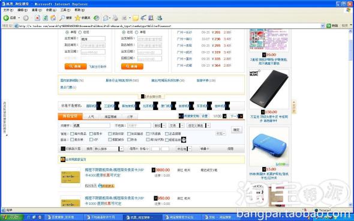The image size is (354, 221).
Task: Open the first ¥3800.00 listing title link
Action: coord(114,172)
